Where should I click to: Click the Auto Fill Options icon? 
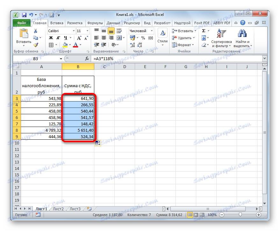pyautogui.click(x=98, y=143)
